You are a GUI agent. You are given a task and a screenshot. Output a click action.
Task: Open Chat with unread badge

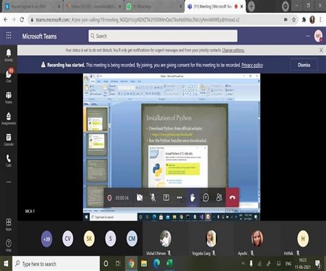[8, 75]
